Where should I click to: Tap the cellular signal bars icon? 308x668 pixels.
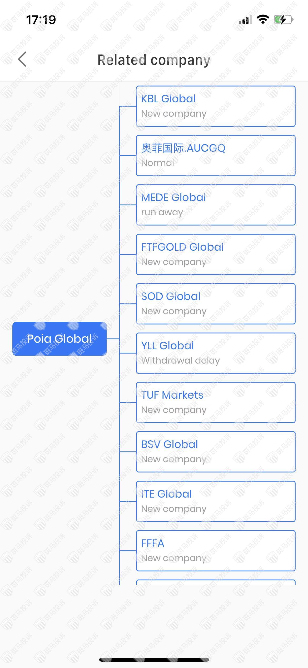245,20
